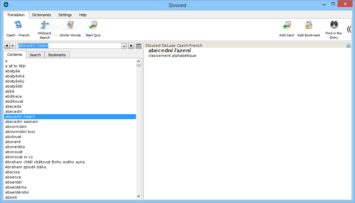Switch the Czech - French language direction
Viewport: 355px width, 203px height.
18,29
